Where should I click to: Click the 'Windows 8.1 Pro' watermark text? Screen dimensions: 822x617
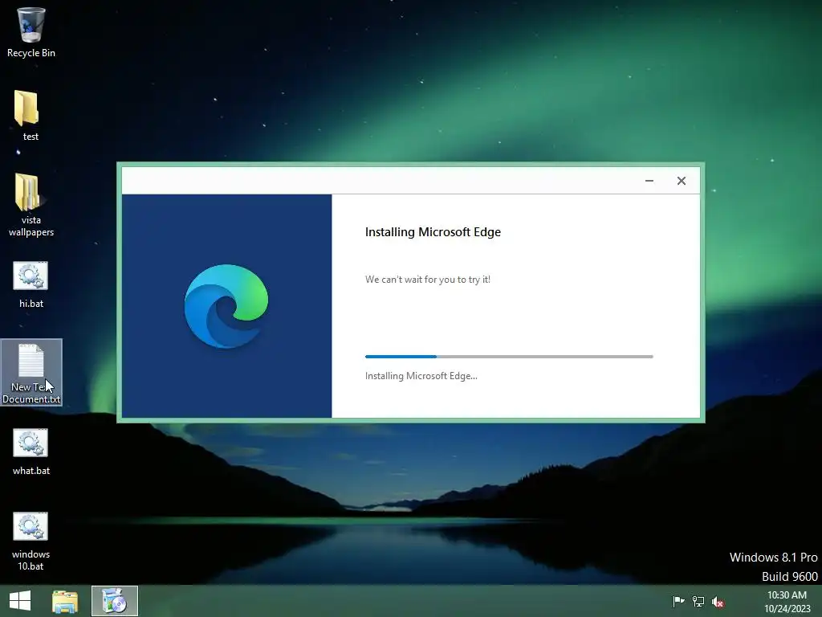(x=773, y=558)
